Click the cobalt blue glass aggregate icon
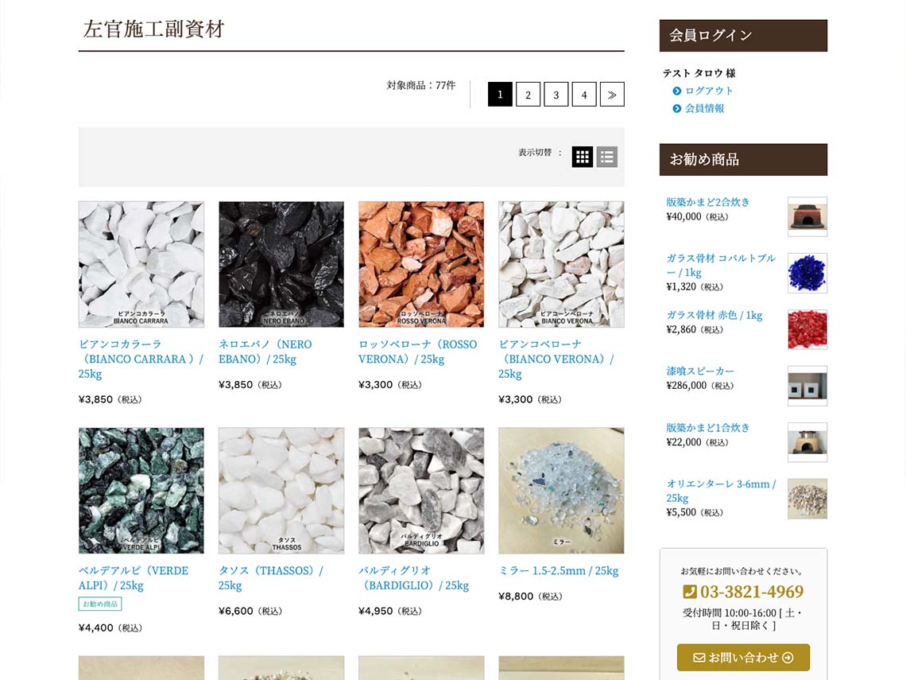The width and height of the screenshot is (906, 680). click(807, 273)
